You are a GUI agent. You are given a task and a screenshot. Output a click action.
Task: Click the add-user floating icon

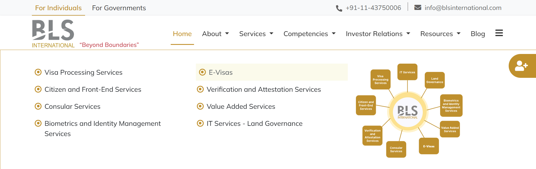coord(521,66)
